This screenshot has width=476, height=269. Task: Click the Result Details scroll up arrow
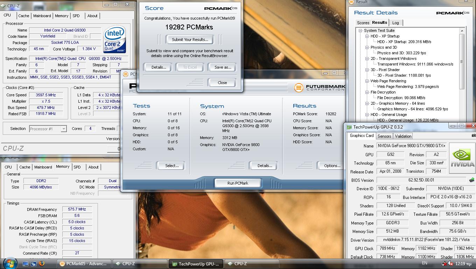pyautogui.click(x=462, y=31)
